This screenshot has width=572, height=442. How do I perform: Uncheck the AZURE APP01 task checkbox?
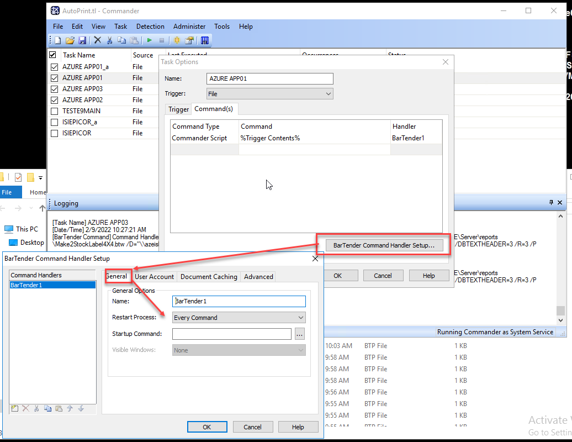[54, 78]
